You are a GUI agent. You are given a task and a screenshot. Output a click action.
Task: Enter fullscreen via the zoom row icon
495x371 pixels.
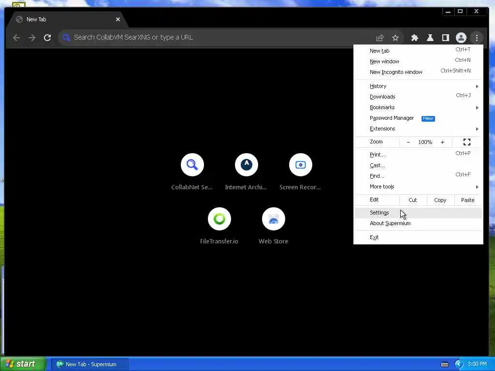(x=467, y=142)
